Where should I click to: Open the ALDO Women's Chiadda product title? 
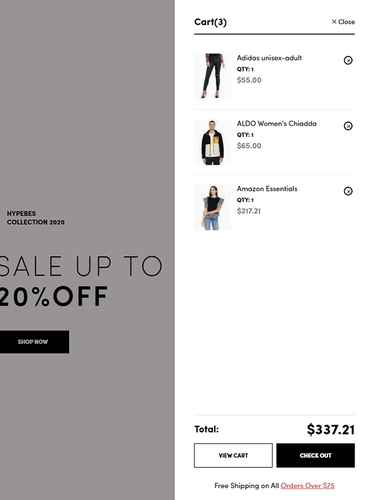coord(277,123)
